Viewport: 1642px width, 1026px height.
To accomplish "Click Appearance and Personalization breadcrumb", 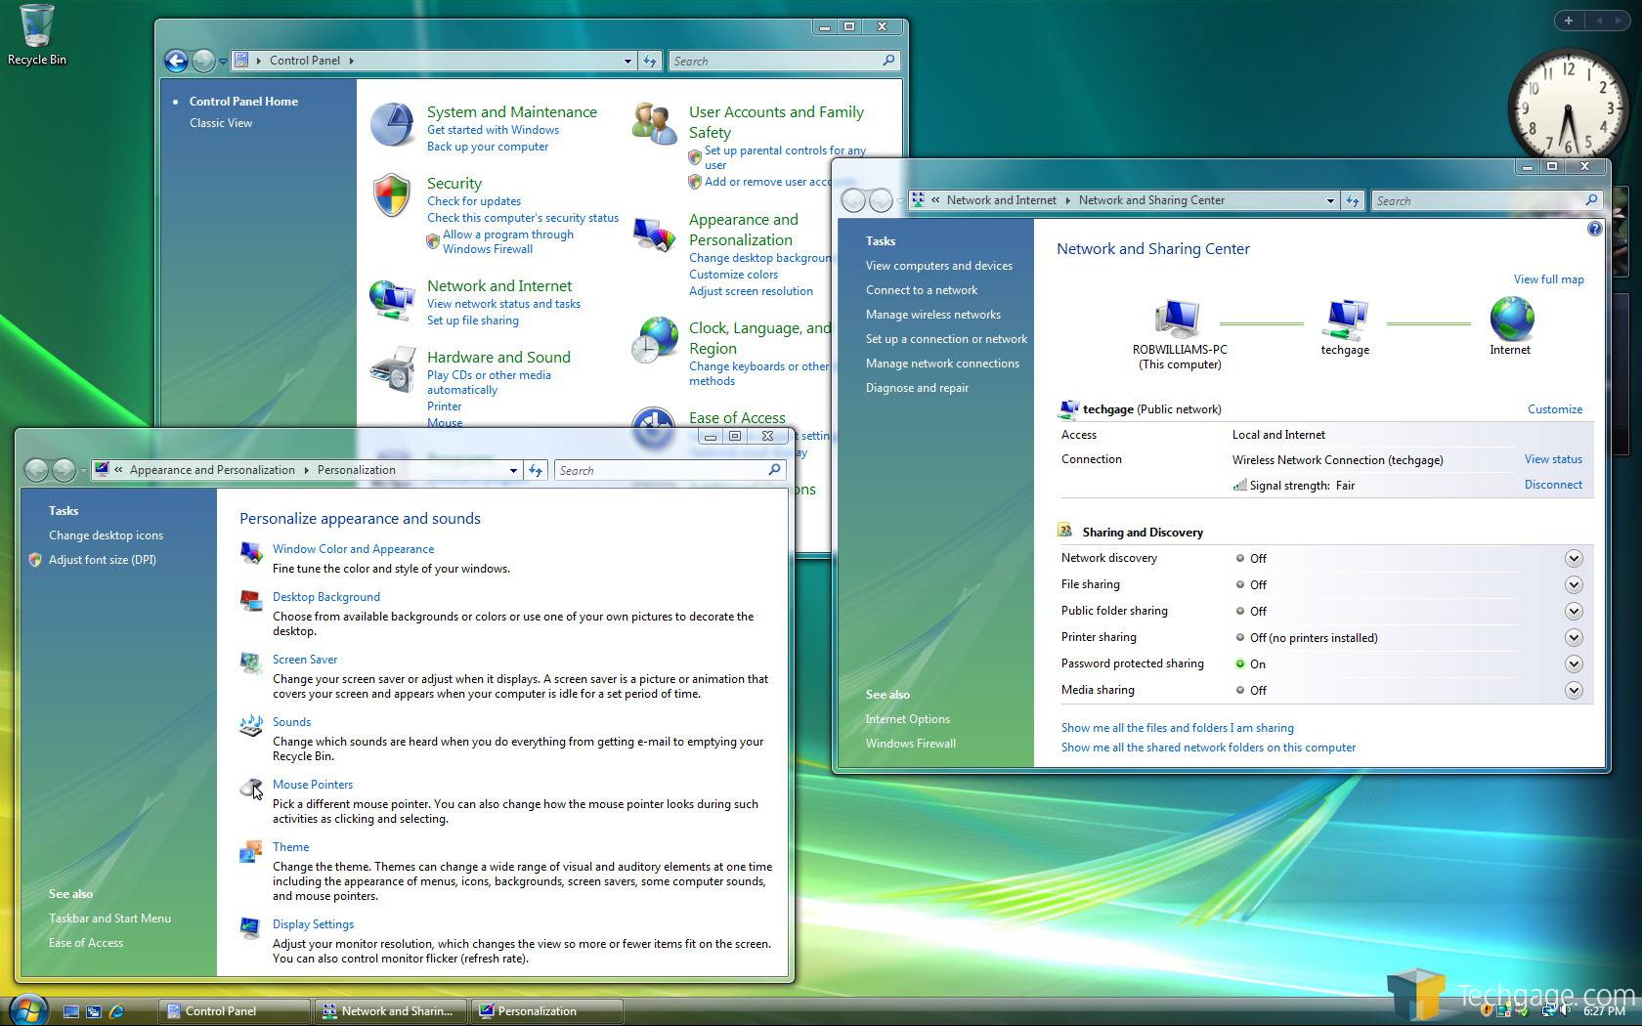I will pos(212,470).
